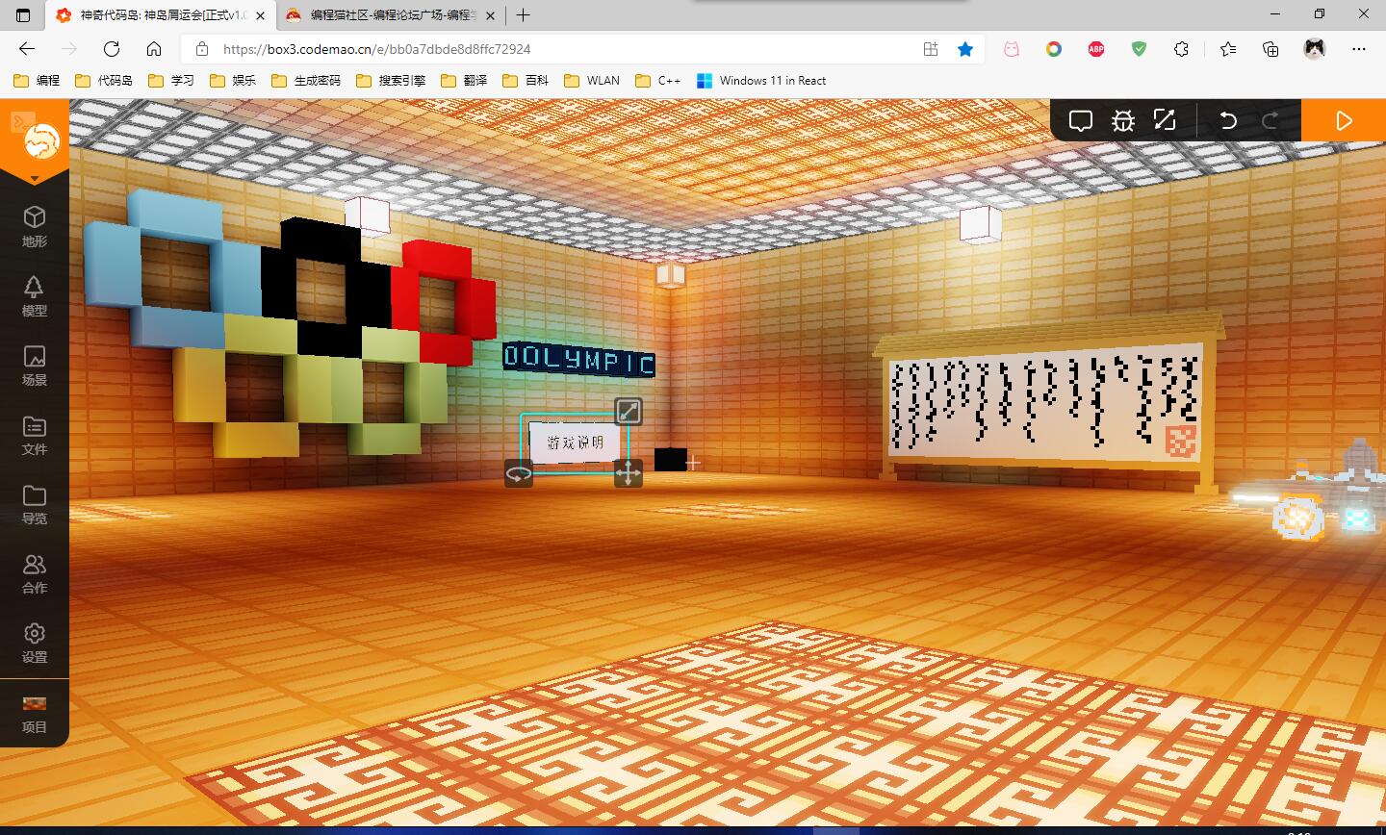Open the 导览 navigation panel
Screen dimensions: 1386x835
pos(35,504)
